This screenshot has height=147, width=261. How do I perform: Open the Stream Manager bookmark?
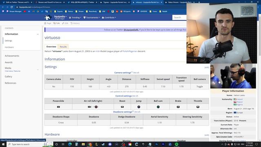14,11
